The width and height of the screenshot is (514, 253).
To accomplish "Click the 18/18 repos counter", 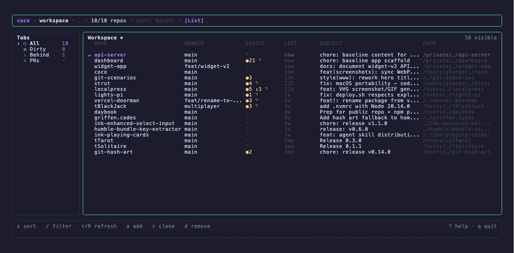I will tap(109, 21).
